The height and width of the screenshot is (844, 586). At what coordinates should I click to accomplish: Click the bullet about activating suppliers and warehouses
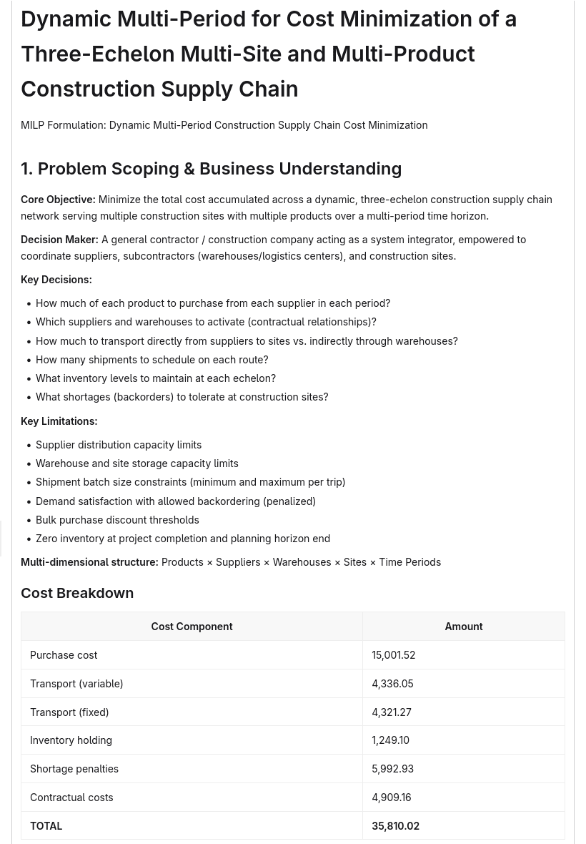pyautogui.click(x=206, y=322)
